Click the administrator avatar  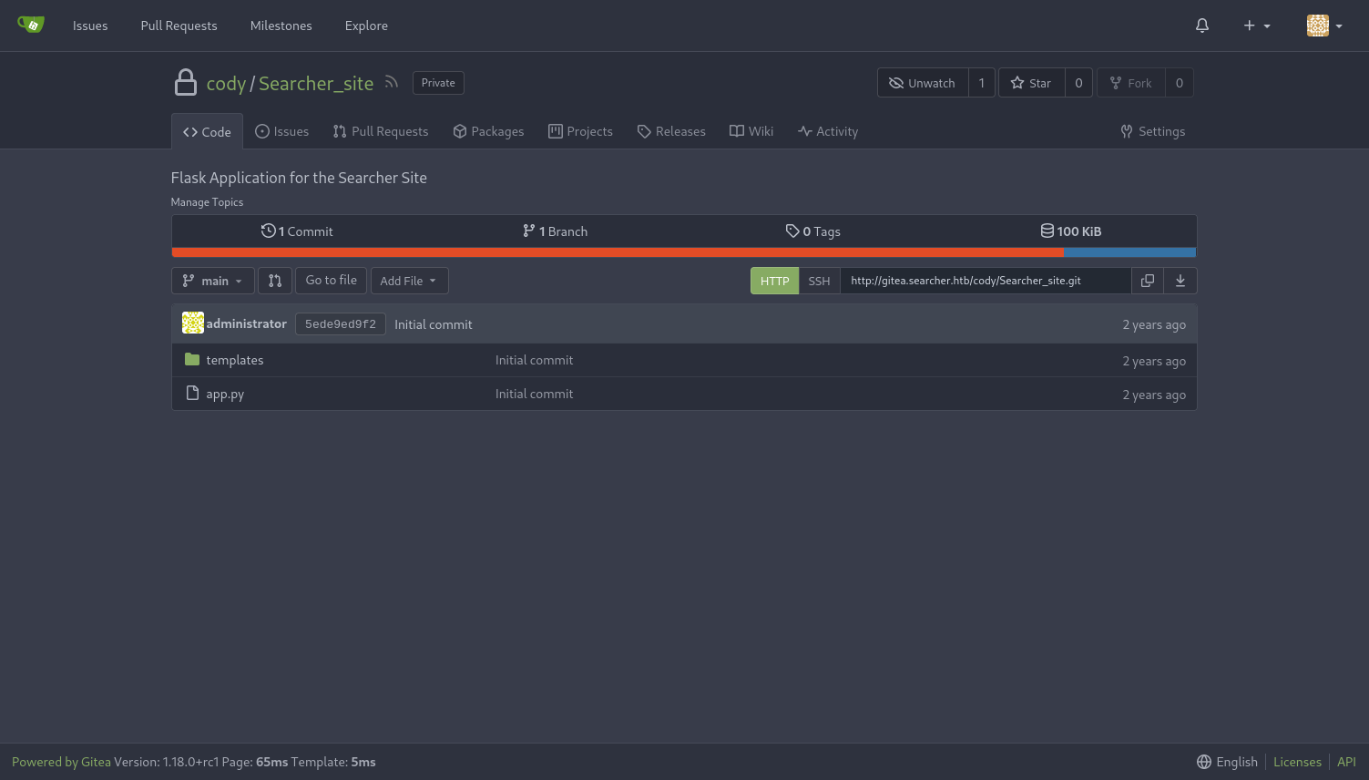tap(193, 323)
